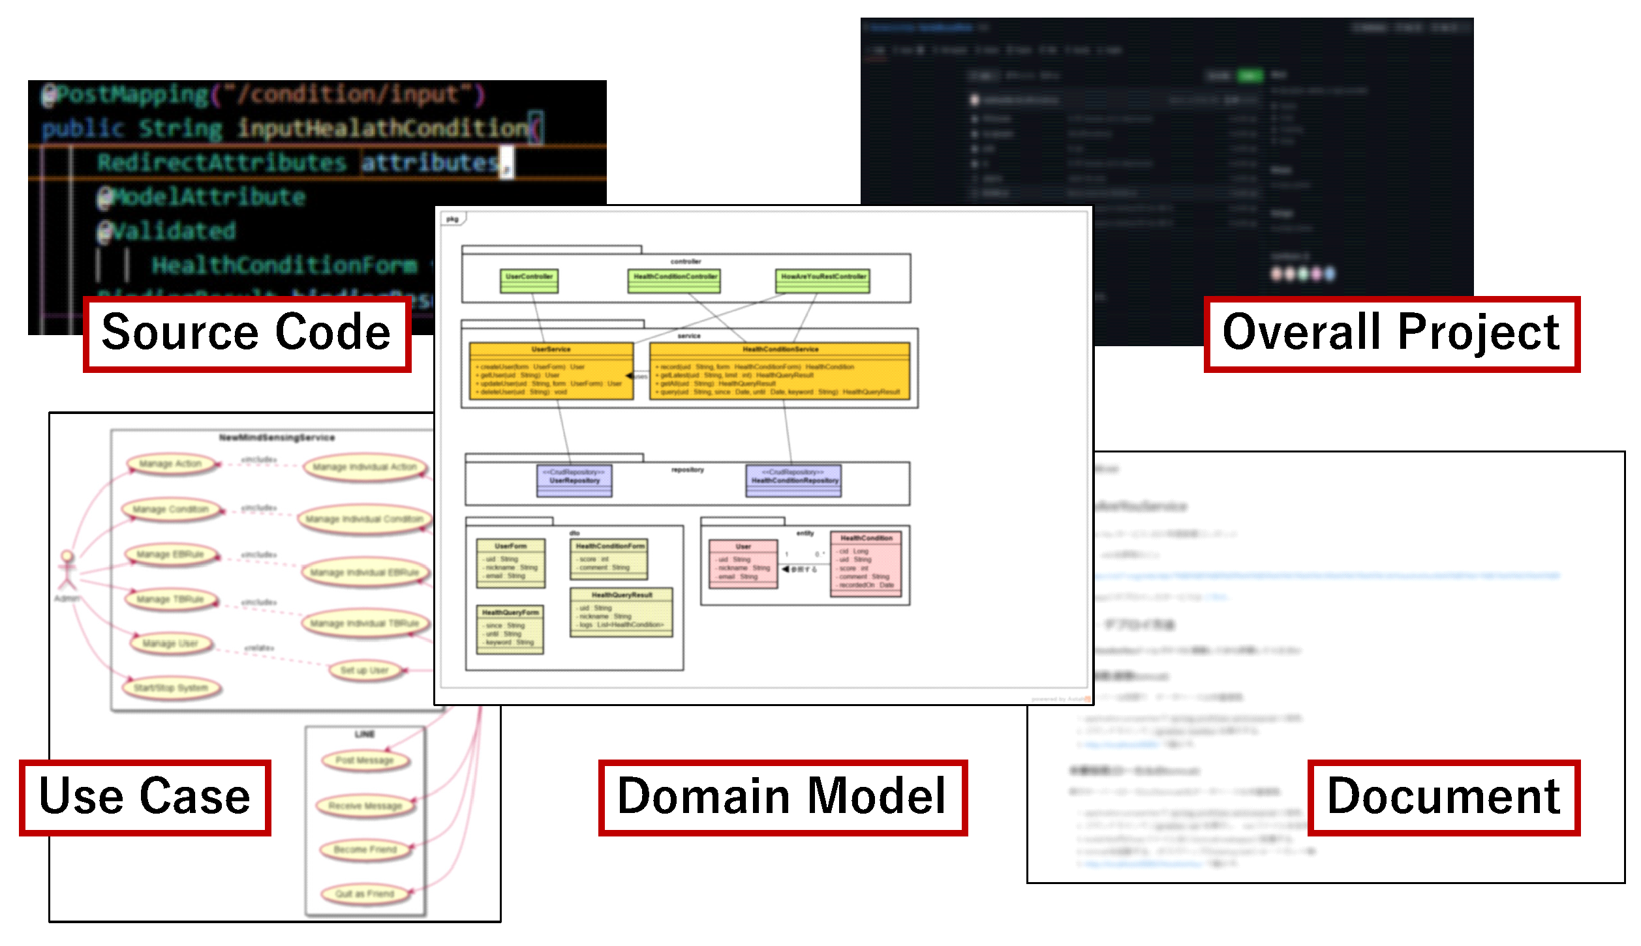
Task: Select the HowAreYouRestController class box
Action: [823, 281]
